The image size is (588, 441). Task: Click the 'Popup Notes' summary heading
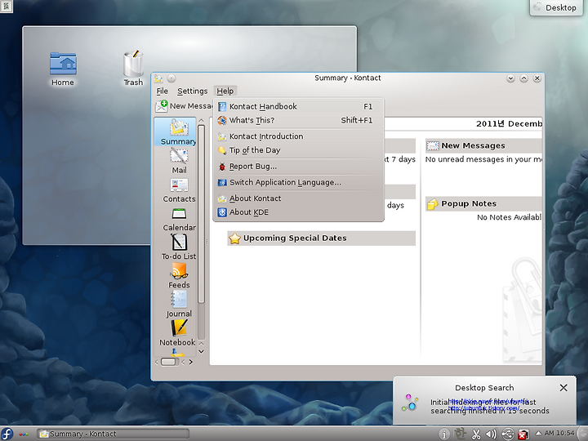click(x=469, y=203)
